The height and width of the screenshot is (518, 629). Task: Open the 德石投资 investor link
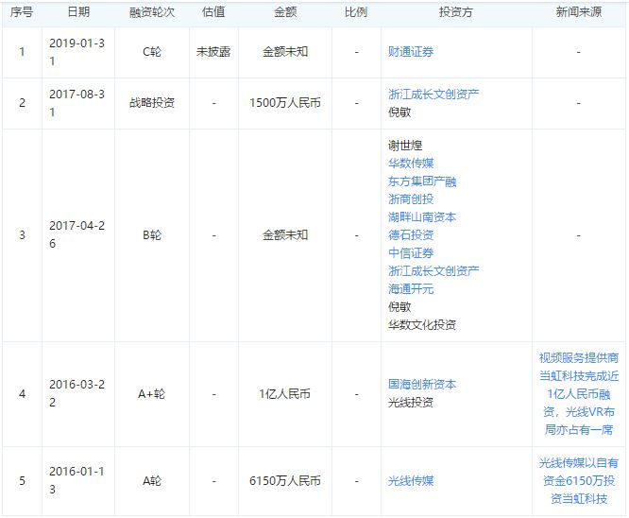411,235
